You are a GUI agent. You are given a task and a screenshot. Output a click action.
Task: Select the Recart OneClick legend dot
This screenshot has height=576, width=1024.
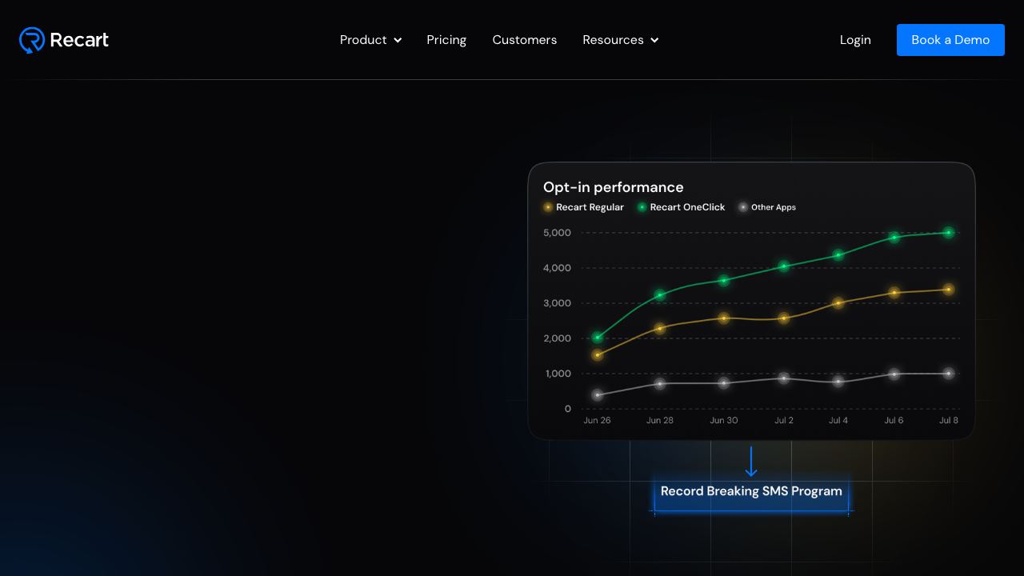click(642, 207)
